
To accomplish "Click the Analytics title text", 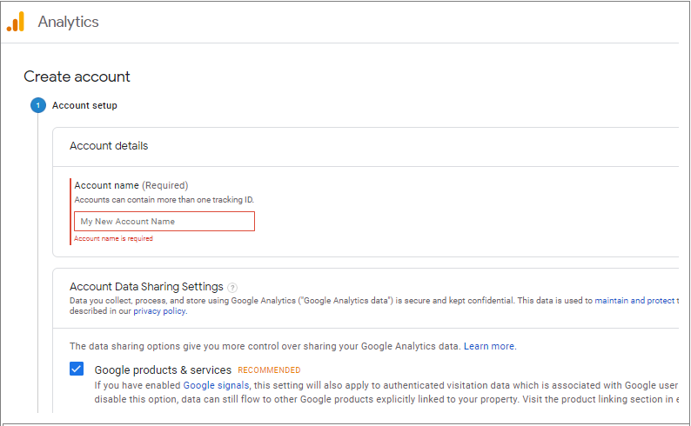I will pyautogui.click(x=68, y=22).
